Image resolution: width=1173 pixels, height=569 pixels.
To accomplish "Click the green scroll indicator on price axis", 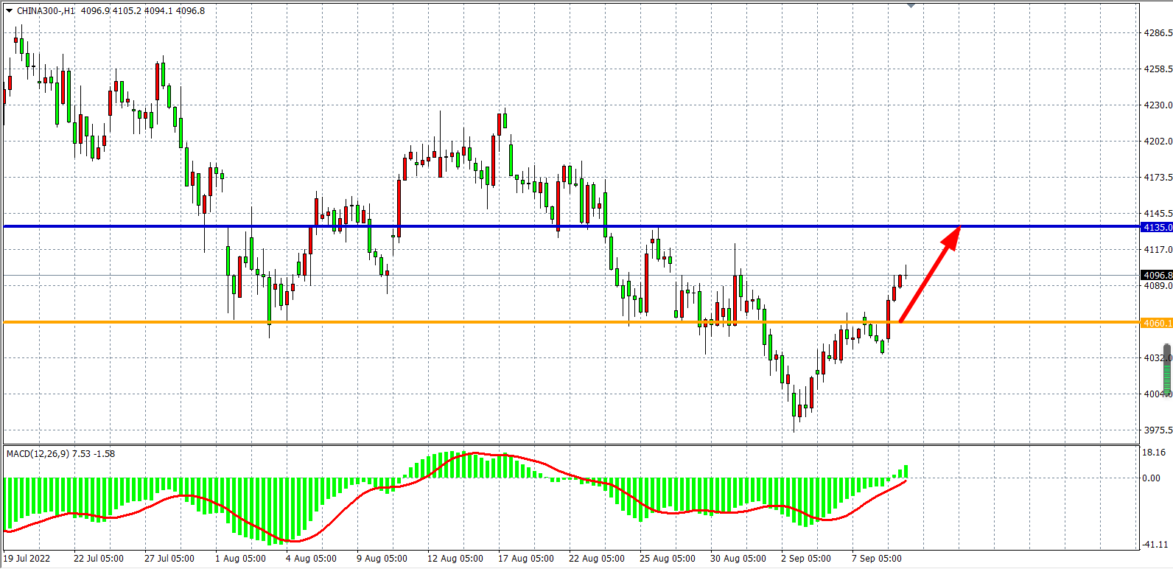I will click(x=1167, y=369).
